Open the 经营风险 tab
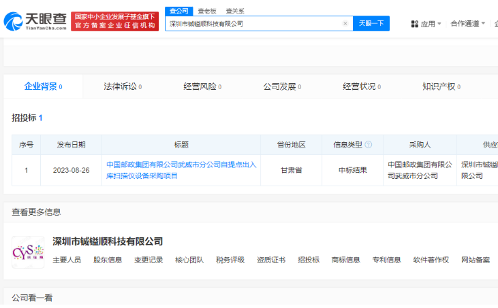Viewport: 498px width, 308px height. coord(202,86)
